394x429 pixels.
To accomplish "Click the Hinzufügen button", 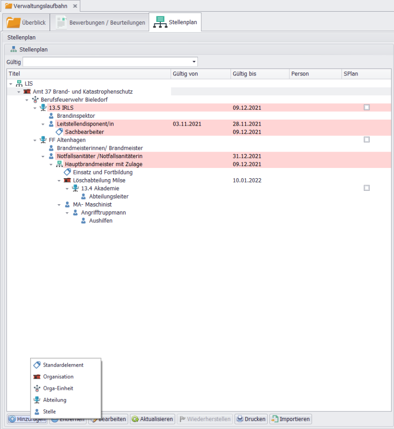I will 27,419.
